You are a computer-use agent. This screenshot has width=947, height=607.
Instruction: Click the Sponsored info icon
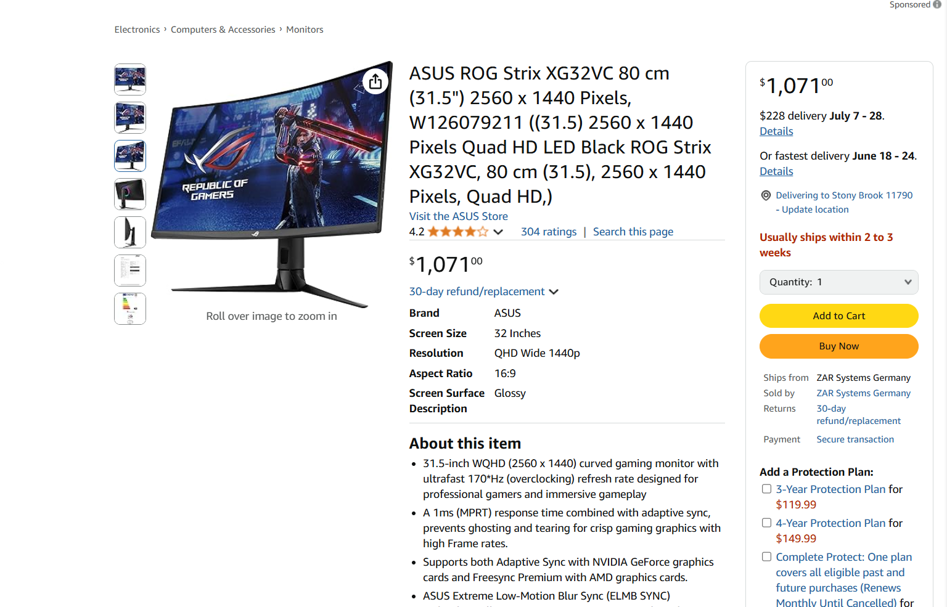pyautogui.click(x=937, y=4)
